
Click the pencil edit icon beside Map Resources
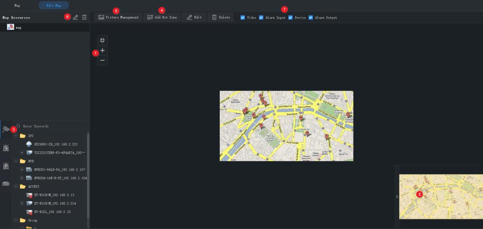pyautogui.click(x=76, y=17)
